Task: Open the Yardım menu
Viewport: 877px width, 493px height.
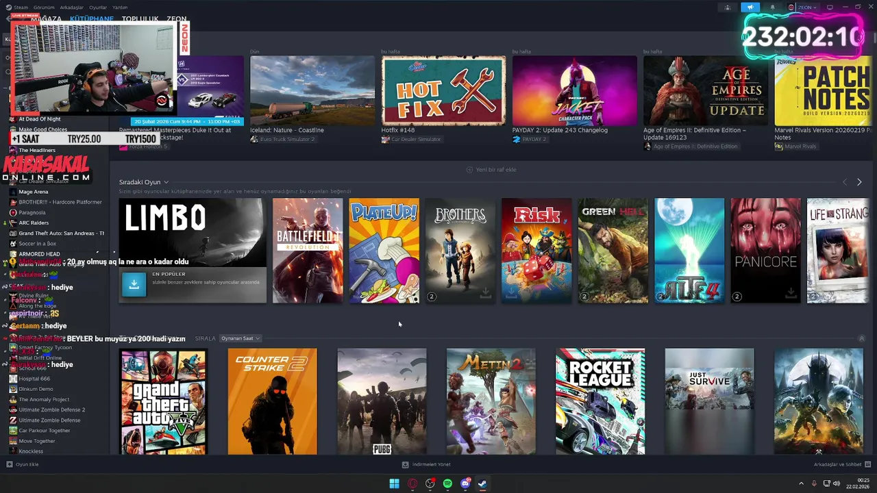Action: click(120, 8)
